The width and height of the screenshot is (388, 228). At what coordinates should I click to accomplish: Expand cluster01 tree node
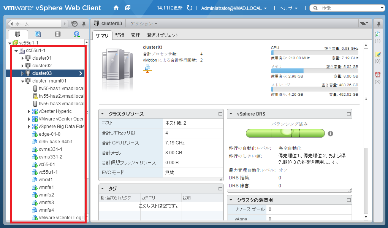22,58
